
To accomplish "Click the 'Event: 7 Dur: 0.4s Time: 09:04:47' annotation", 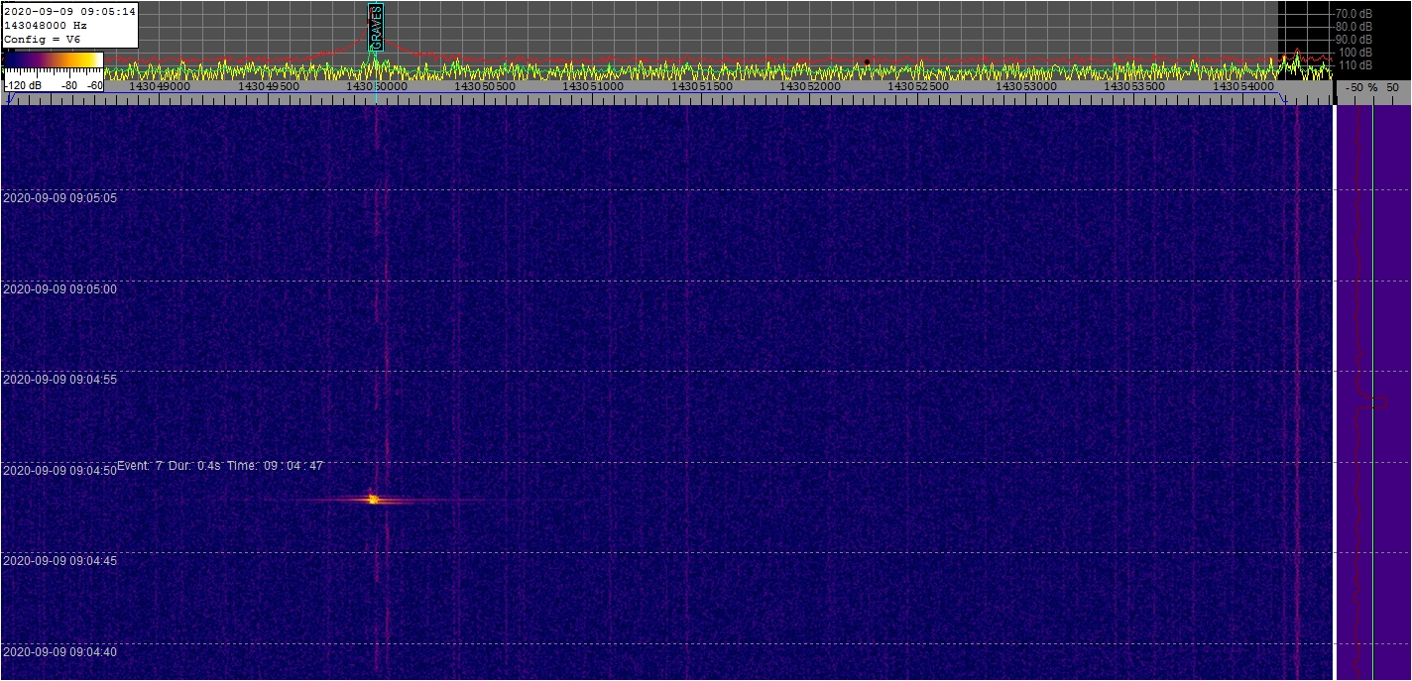I will pyautogui.click(x=220, y=465).
